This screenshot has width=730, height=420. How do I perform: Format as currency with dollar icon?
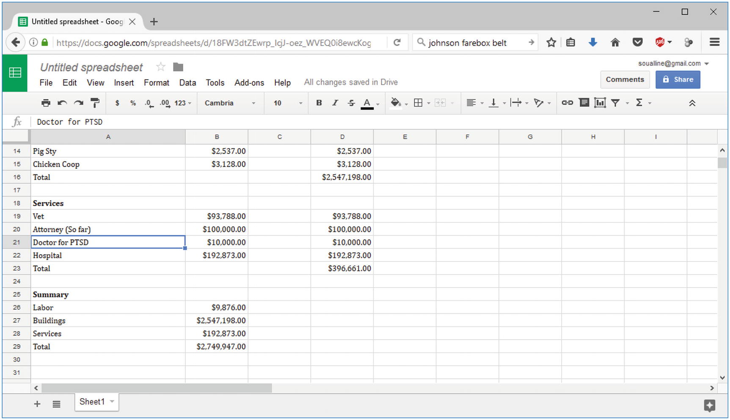(x=117, y=103)
